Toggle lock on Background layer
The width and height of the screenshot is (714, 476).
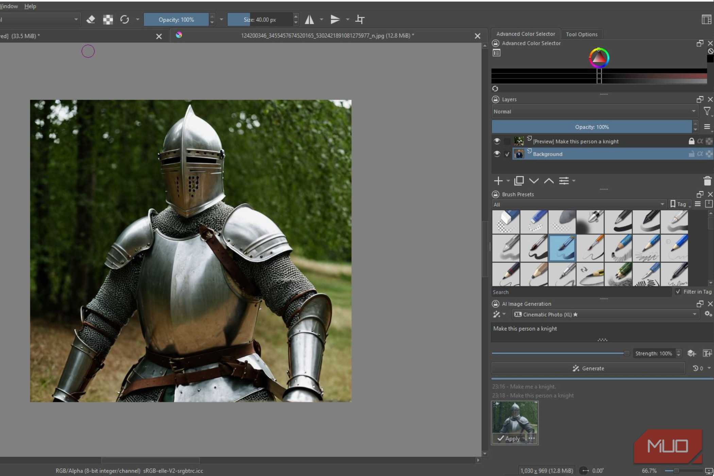(x=691, y=154)
